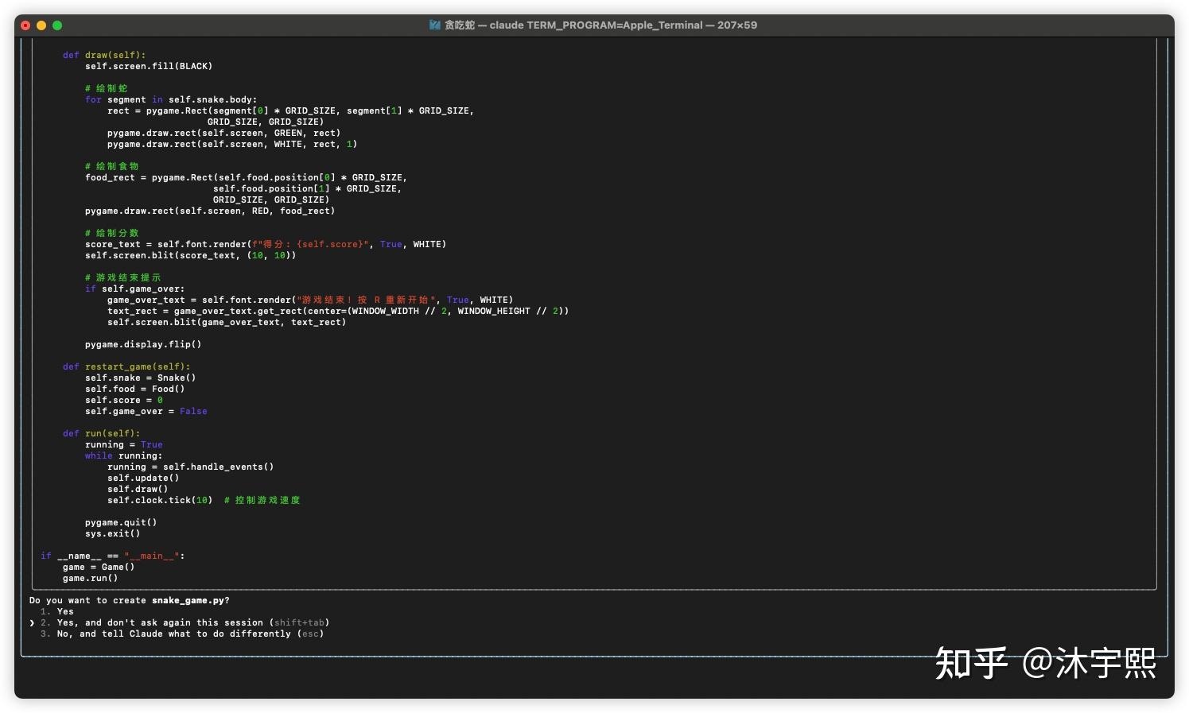The width and height of the screenshot is (1189, 713).
Task: Click 'for segment in self.snake.body:' line
Action: coord(171,99)
